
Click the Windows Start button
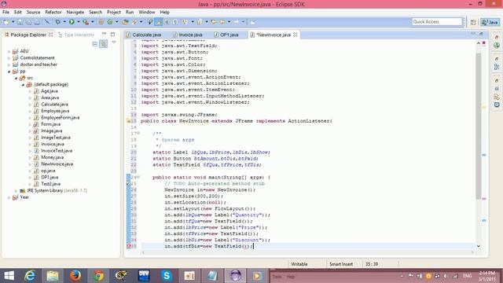[9, 276]
